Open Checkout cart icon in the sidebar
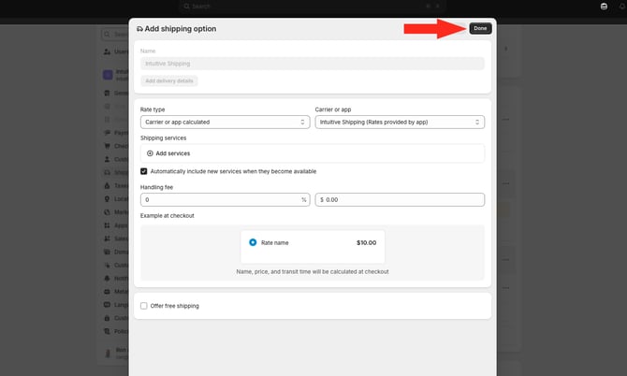627x376 pixels. (107, 146)
